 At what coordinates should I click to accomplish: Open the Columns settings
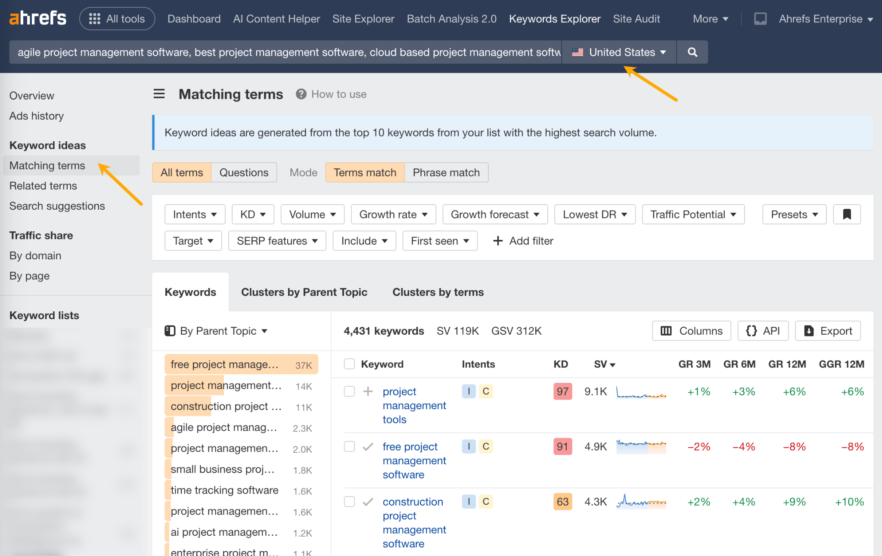click(691, 331)
